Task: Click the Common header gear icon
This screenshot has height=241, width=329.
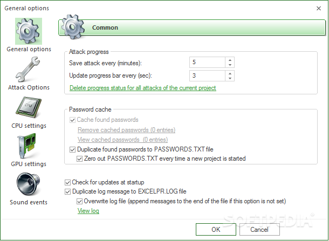Action: pyautogui.click(x=73, y=27)
